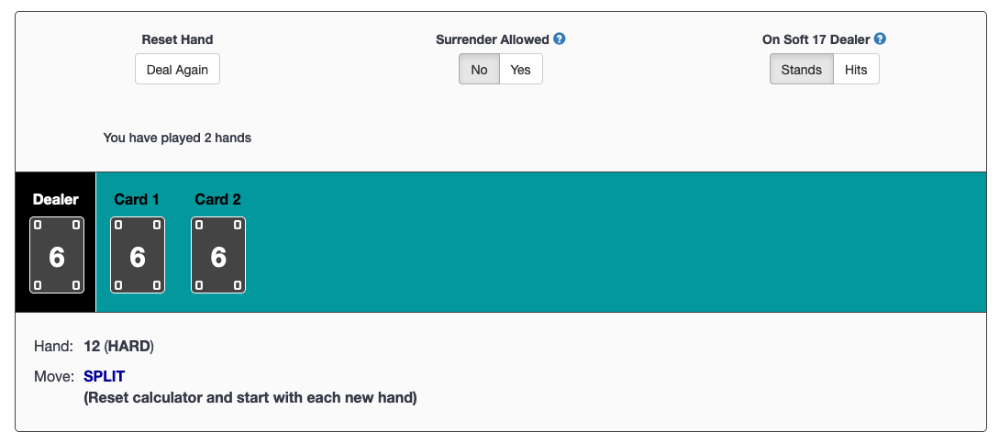Click the 'You have played 2 hands' text

tap(177, 138)
